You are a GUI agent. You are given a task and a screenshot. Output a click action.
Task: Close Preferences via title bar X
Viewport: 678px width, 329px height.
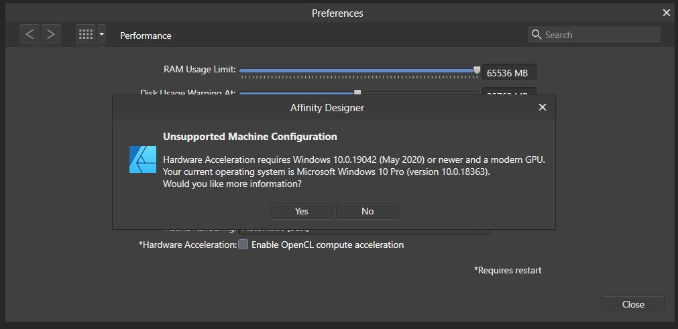coord(667,13)
